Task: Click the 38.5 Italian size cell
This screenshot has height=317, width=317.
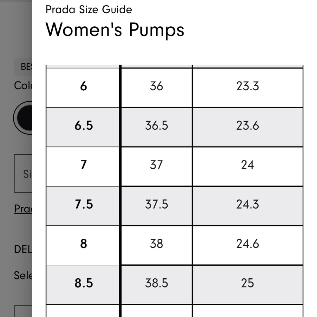Action: (x=157, y=285)
